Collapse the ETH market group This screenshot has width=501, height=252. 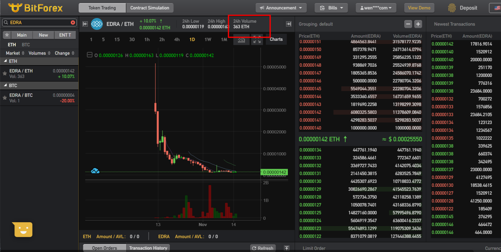pyautogui.click(x=39, y=61)
